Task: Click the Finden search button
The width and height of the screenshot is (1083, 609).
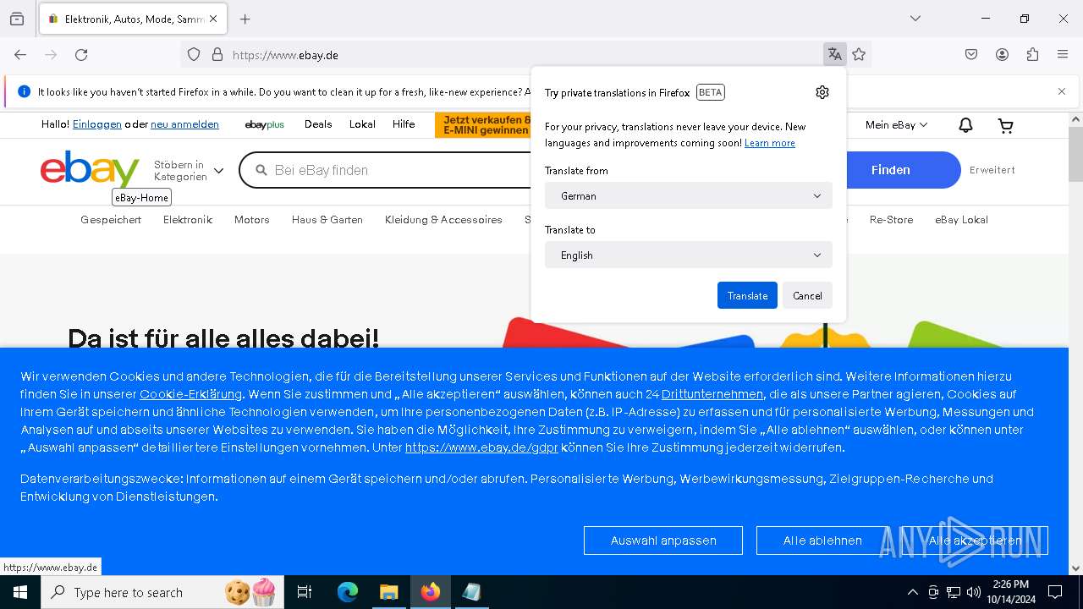Action: coord(891,170)
